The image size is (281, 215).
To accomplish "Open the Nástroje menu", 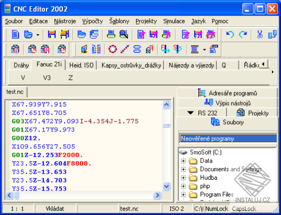I will [x=65, y=21].
